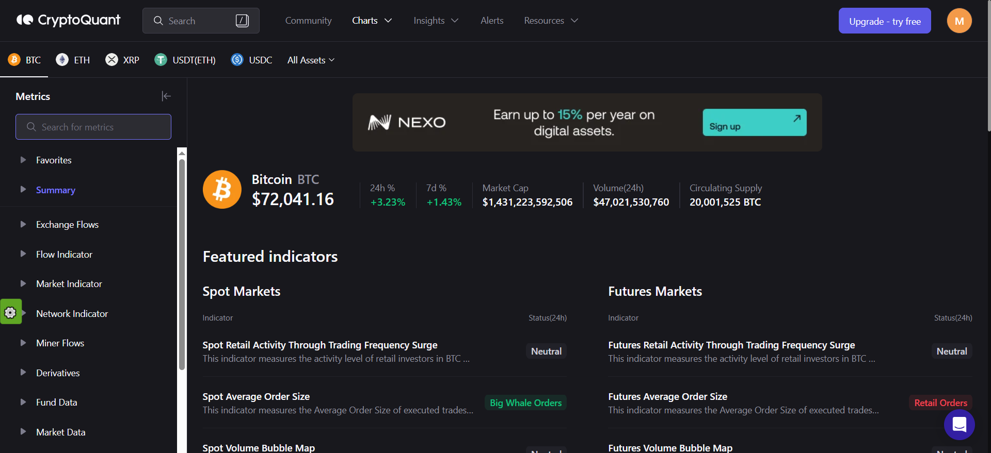The height and width of the screenshot is (453, 991).
Task: Click Upgrade - try free button
Action: [x=885, y=21]
